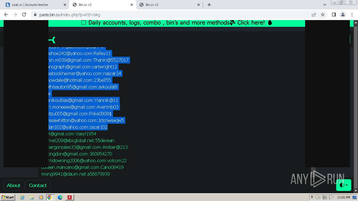
Task: Bookmark this page with the star
Action: [x=323, y=15]
